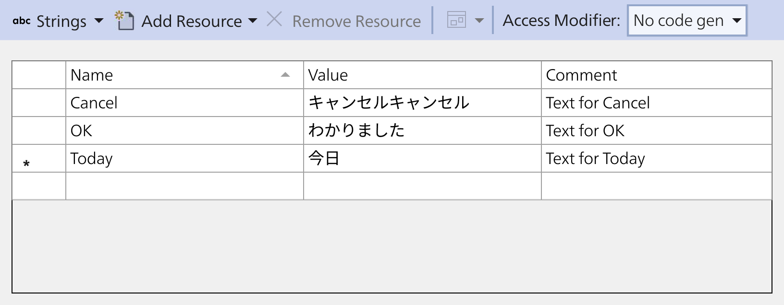Click the Remove Resource button text
The height and width of the screenshot is (305, 784).
tap(356, 21)
